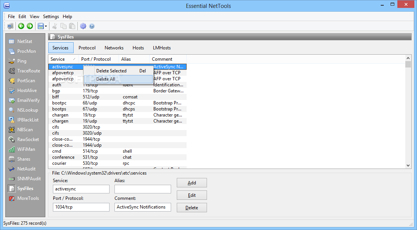
Task: Click the Edit button beside the form
Action: point(192,195)
